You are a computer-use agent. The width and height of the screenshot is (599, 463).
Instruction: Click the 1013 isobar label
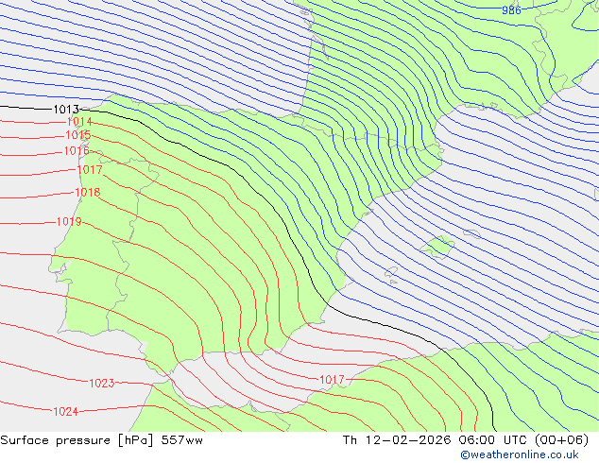[x=66, y=110]
